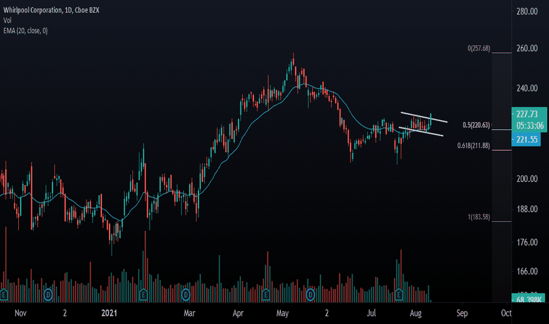The width and height of the screenshot is (549, 324).
Task: Click the 200.00 price axis label
Action: pyautogui.click(x=527, y=179)
